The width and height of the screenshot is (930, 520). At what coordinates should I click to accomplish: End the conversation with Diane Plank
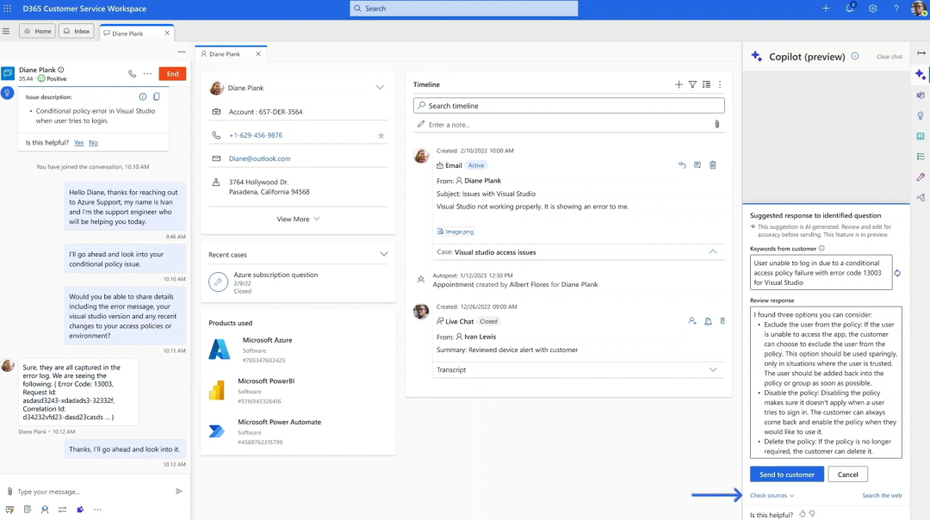172,73
